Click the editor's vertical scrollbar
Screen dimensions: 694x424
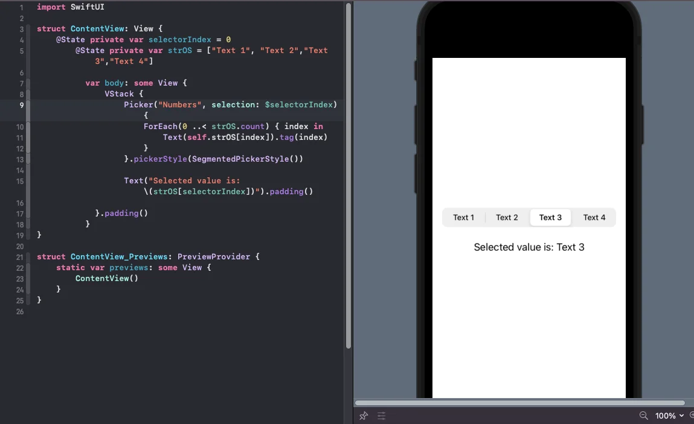point(349,176)
